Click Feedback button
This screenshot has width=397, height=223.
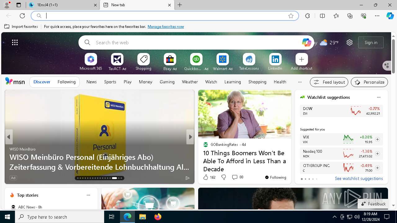coord(373,204)
